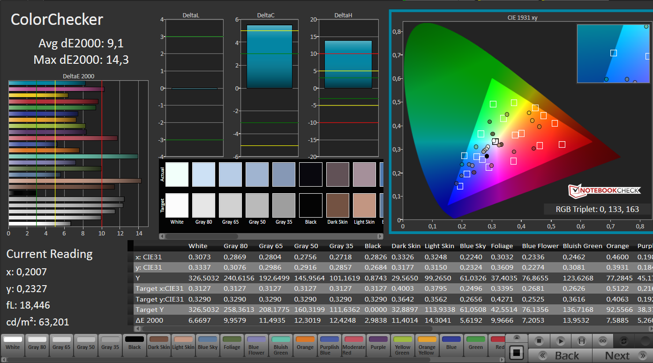This screenshot has height=363, width=653.
Task: Click the Target Gray 35 swatch
Action: [x=284, y=205]
